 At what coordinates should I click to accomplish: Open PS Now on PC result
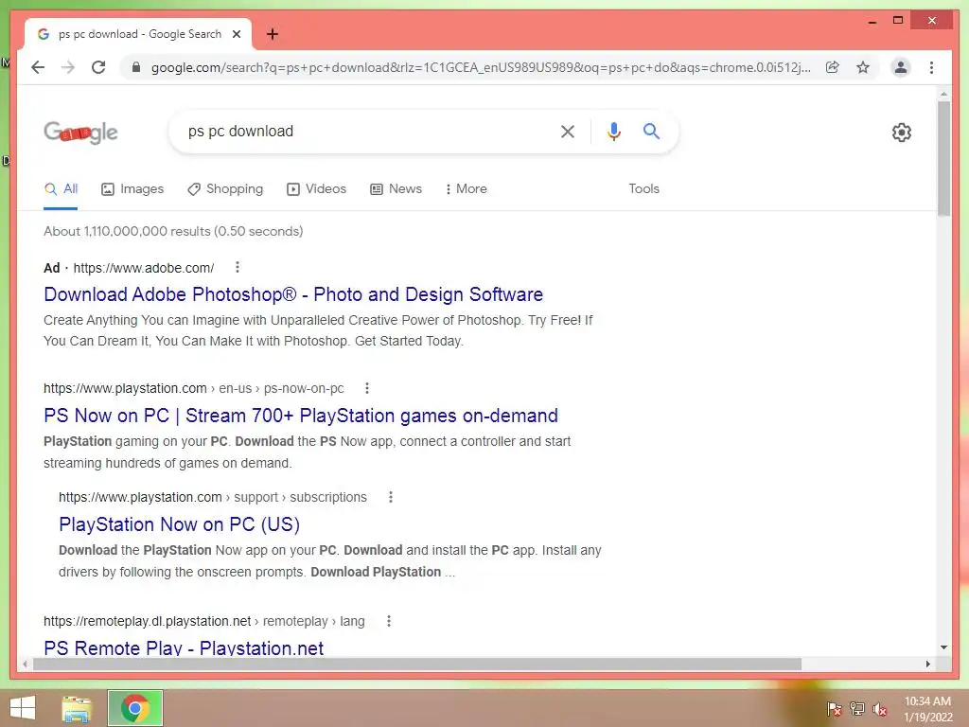[x=301, y=416]
